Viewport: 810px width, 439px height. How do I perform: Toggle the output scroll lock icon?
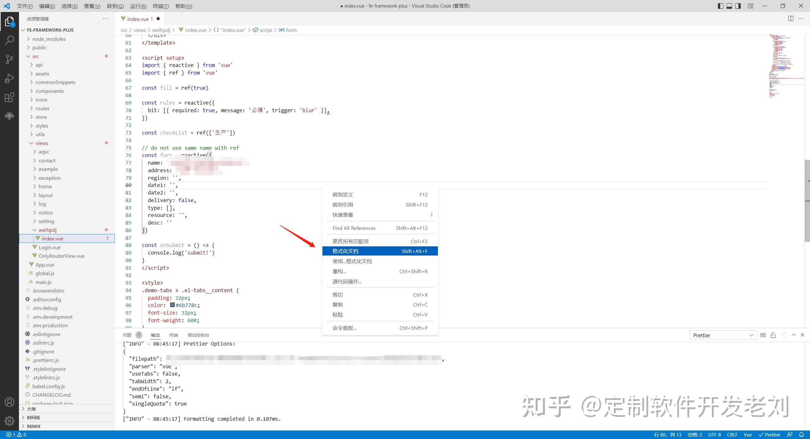[x=773, y=335]
